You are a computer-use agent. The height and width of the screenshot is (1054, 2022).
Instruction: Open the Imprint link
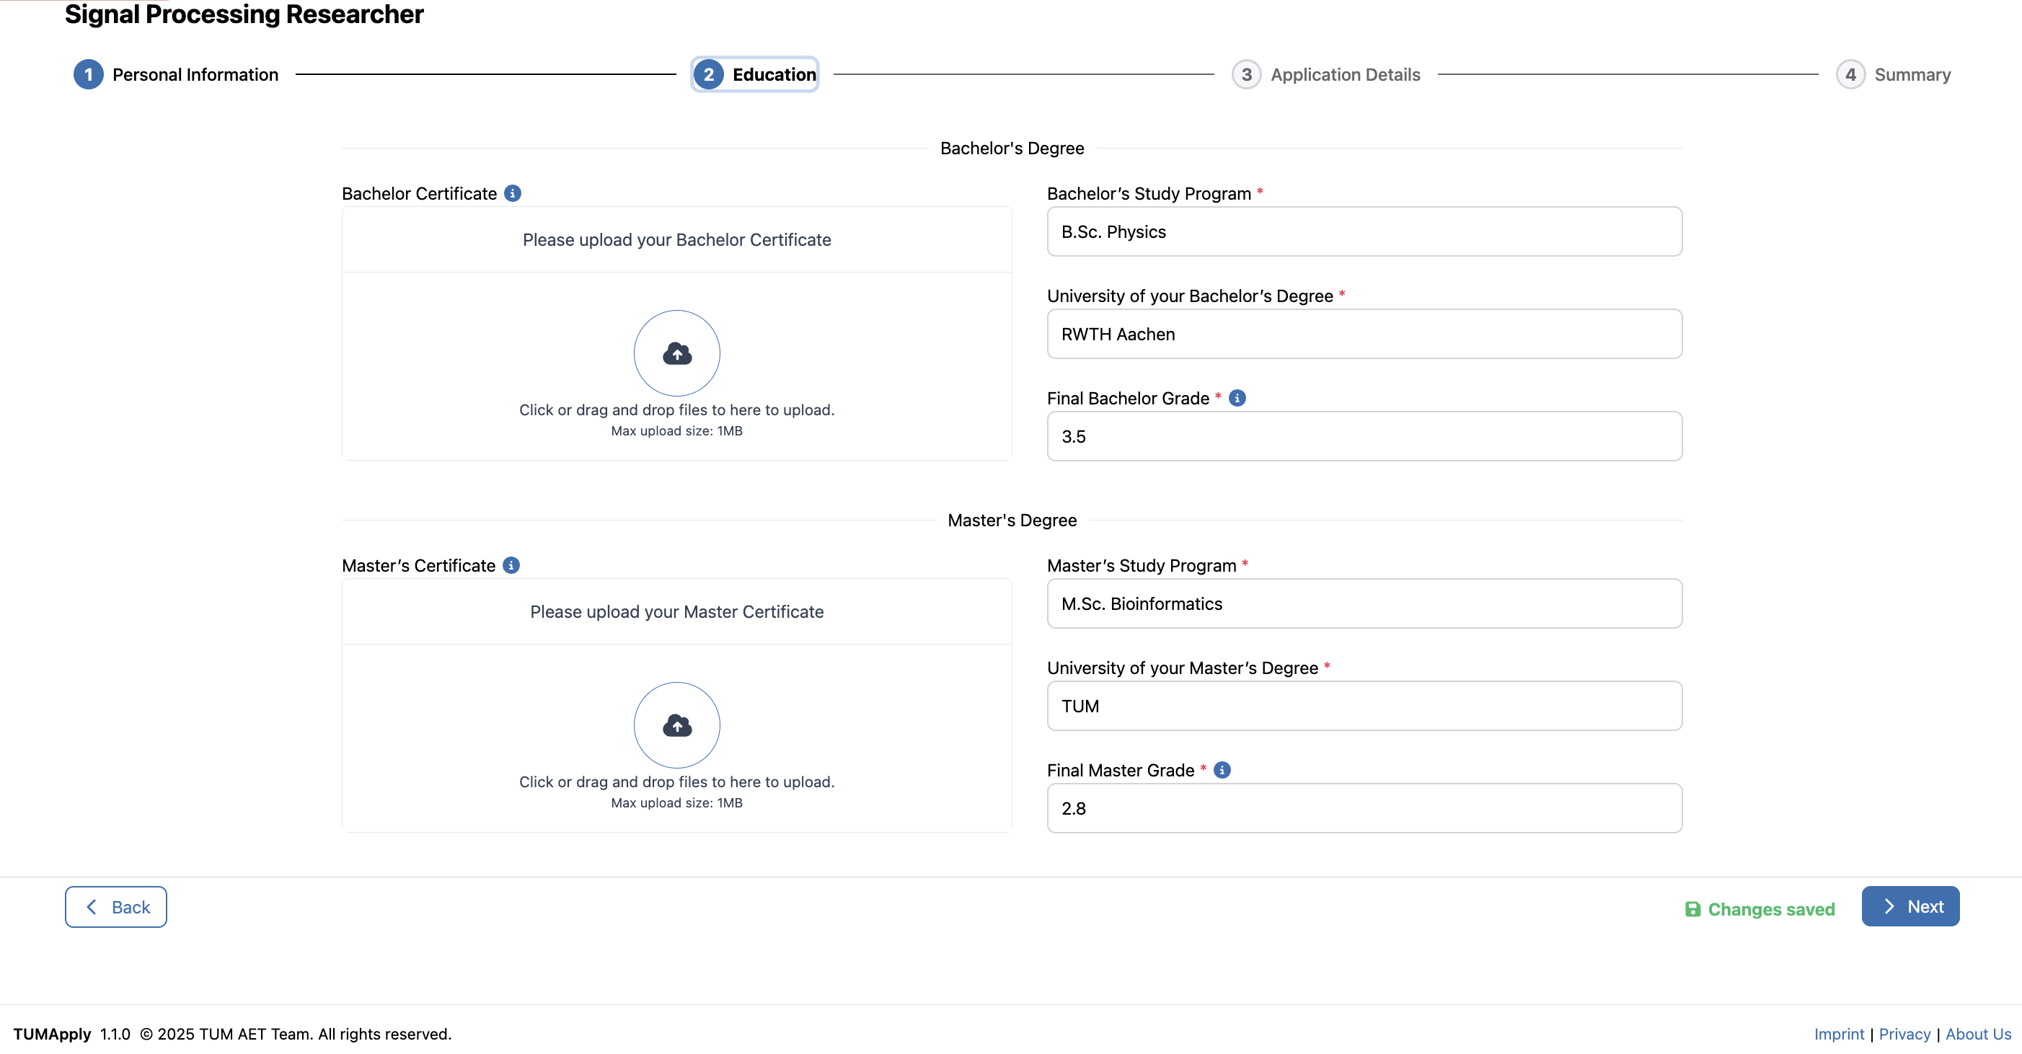(1838, 1034)
